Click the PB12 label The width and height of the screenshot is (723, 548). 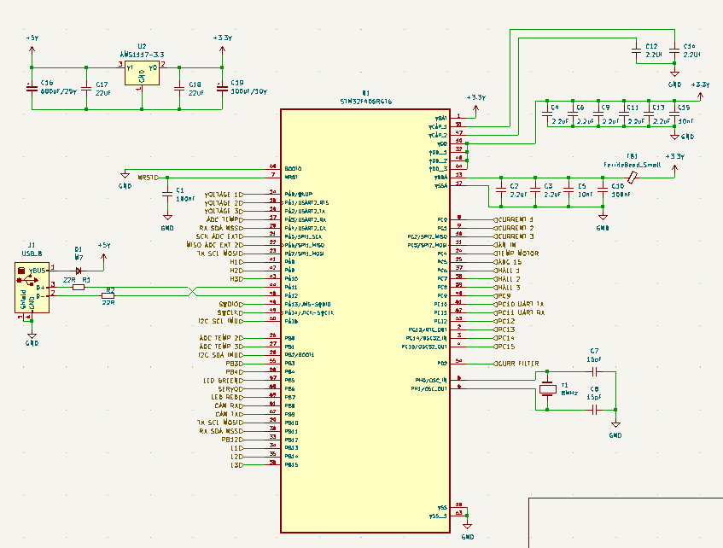point(232,440)
